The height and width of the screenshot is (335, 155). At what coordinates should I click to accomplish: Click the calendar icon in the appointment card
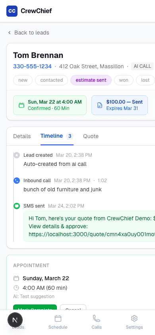tap(21, 105)
